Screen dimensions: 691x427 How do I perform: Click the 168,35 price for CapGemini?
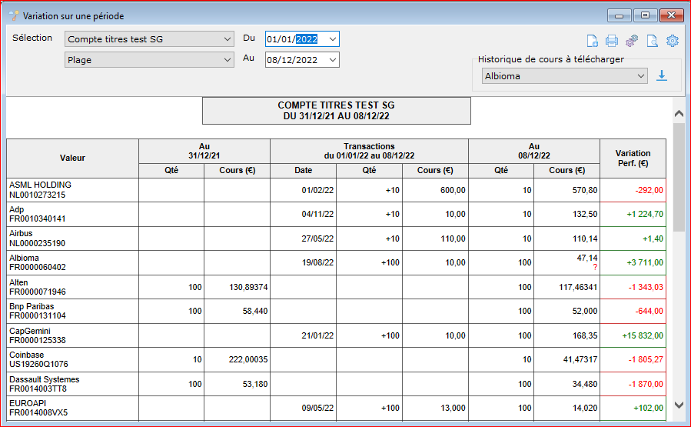[585, 335]
